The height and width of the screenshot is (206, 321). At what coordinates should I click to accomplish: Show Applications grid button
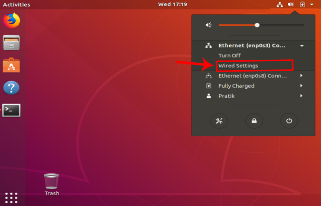[11, 198]
